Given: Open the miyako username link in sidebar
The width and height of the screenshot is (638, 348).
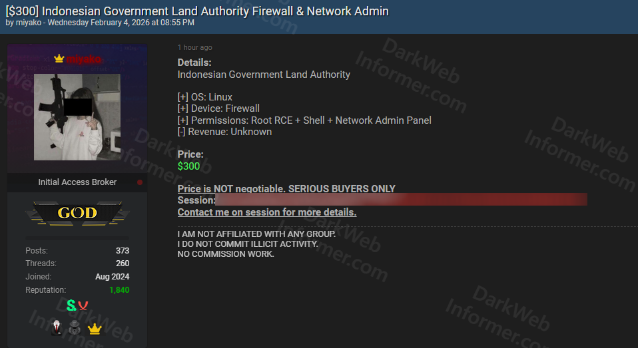Looking at the screenshot, I should (x=83, y=59).
